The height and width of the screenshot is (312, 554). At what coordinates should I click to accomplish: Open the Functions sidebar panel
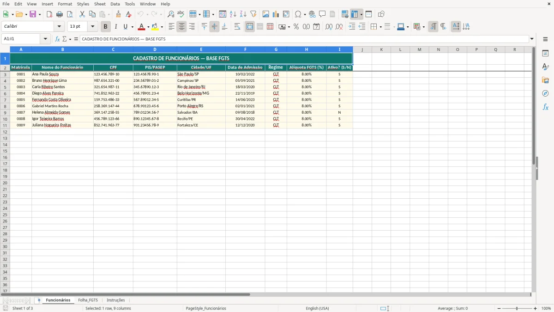(546, 107)
